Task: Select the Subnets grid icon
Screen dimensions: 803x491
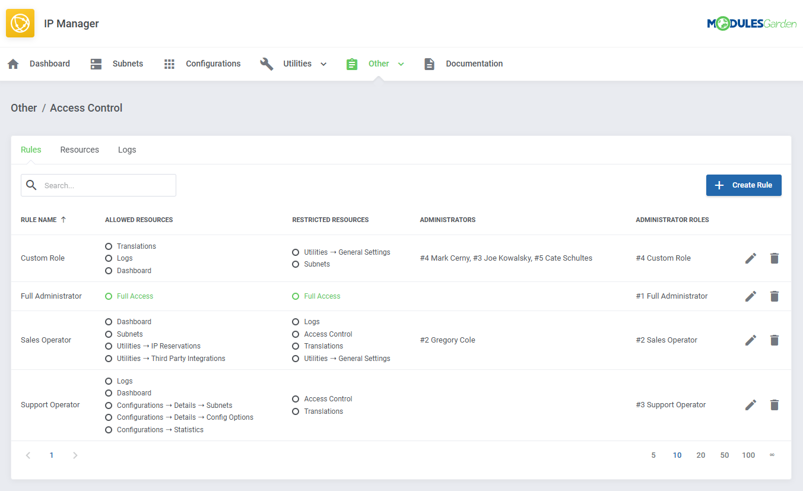Action: click(x=96, y=64)
